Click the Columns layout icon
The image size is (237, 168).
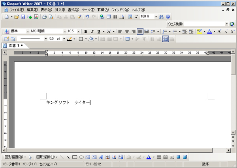click(x=115, y=17)
